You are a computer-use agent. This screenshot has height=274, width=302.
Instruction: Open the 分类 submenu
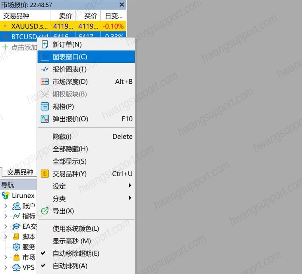click(x=86, y=199)
